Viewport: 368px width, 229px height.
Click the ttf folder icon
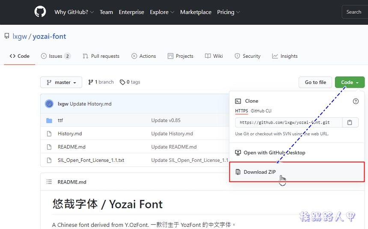coord(49,120)
